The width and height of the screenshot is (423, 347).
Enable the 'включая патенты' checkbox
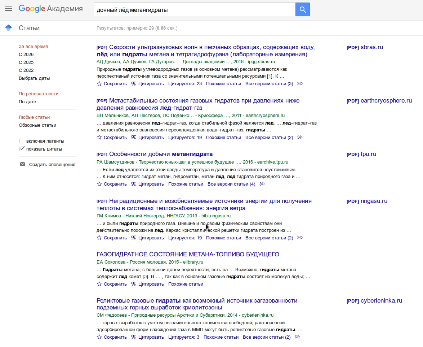point(22,141)
